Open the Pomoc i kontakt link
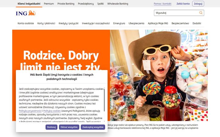The height and width of the screenshot is (137, 220). (x=163, y=4)
